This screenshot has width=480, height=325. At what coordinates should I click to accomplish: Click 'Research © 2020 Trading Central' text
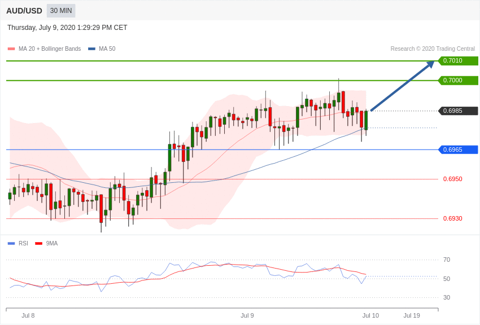433,49
